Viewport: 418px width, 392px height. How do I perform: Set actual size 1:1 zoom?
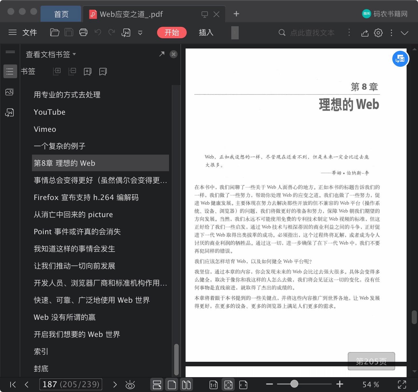coord(213,385)
